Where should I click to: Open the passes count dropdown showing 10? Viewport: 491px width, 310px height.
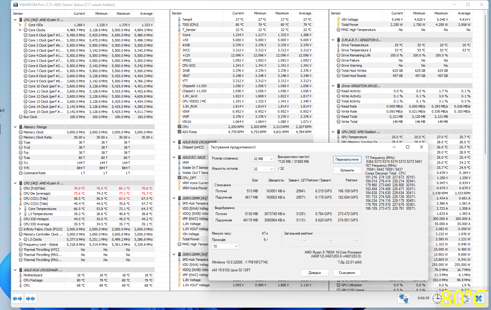[x=225, y=246]
